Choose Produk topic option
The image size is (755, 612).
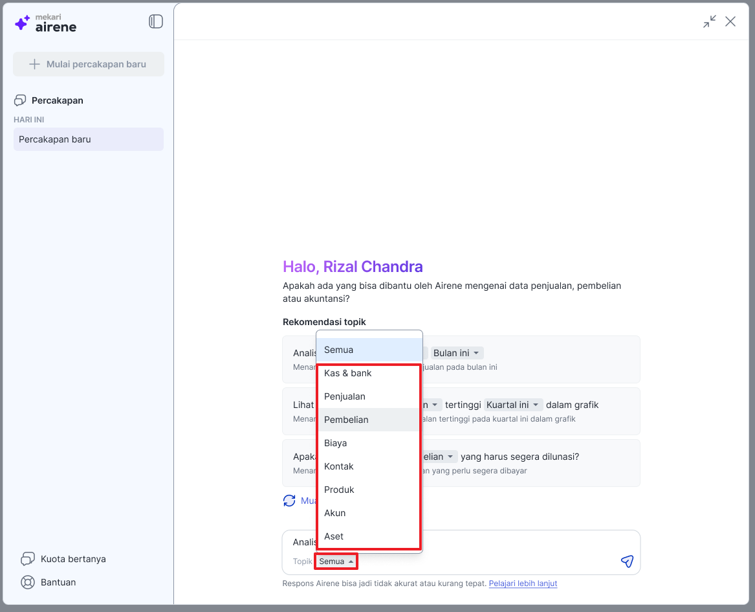(369, 490)
